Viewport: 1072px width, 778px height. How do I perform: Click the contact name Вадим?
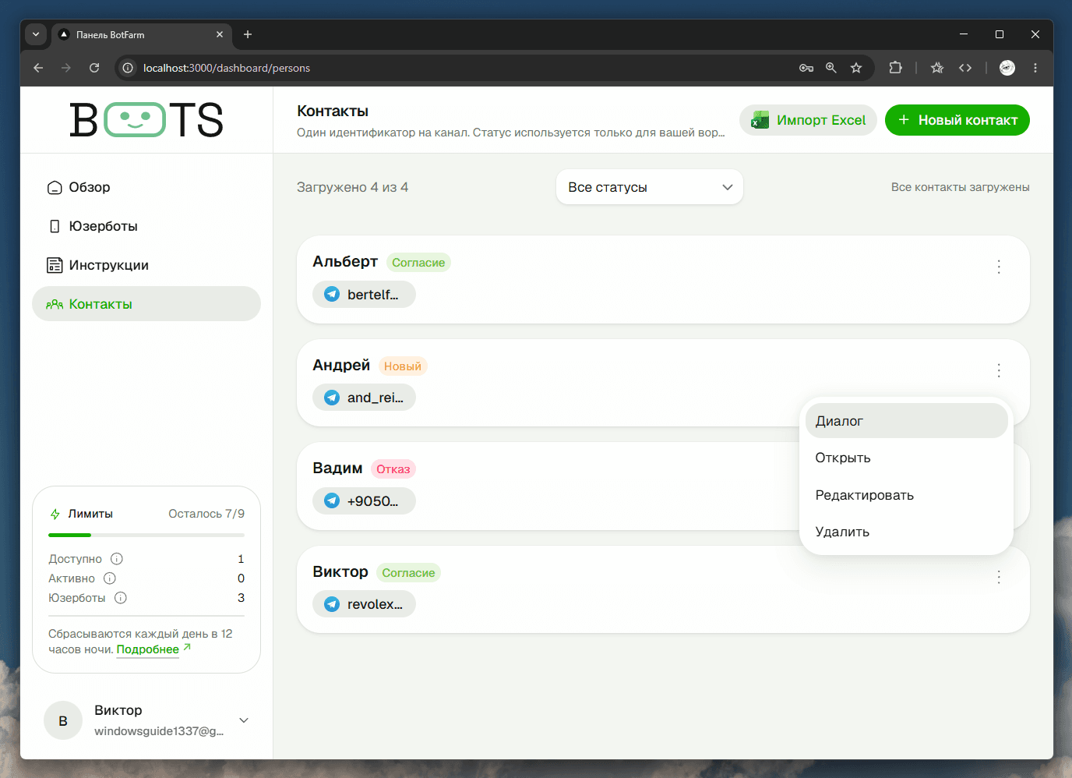[337, 469]
